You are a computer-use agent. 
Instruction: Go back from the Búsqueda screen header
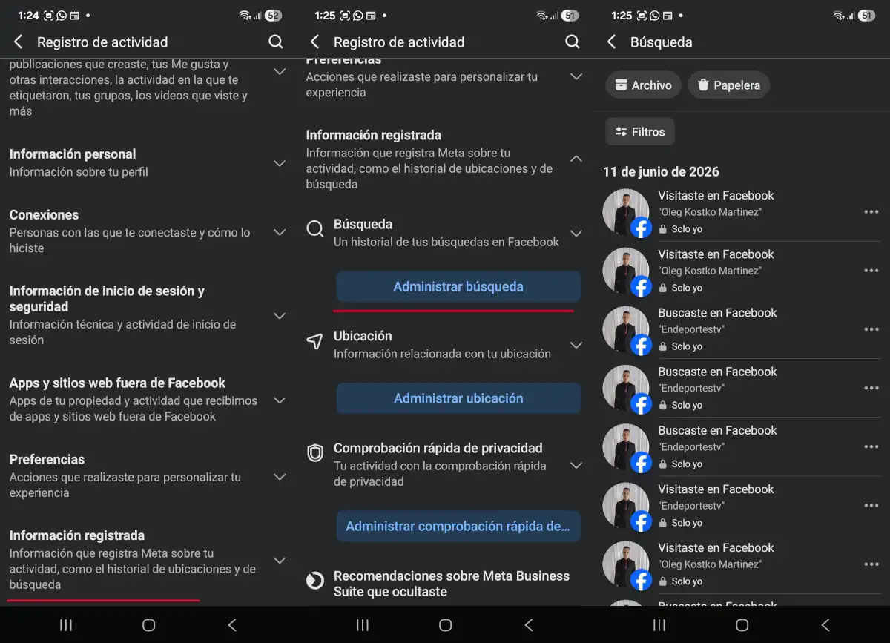pos(612,42)
